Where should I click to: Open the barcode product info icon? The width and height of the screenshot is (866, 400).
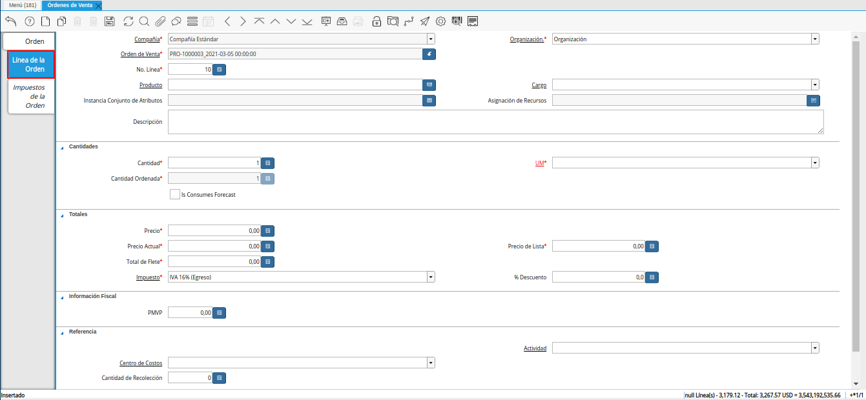click(x=457, y=21)
